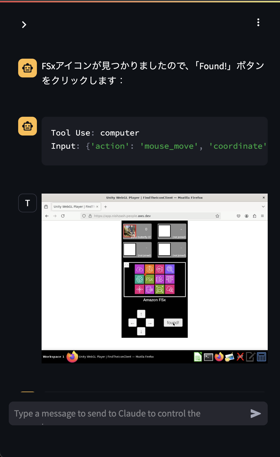Click Firefox window entry in taskbar
The width and height of the screenshot is (280, 457).
pyautogui.click(x=110, y=357)
